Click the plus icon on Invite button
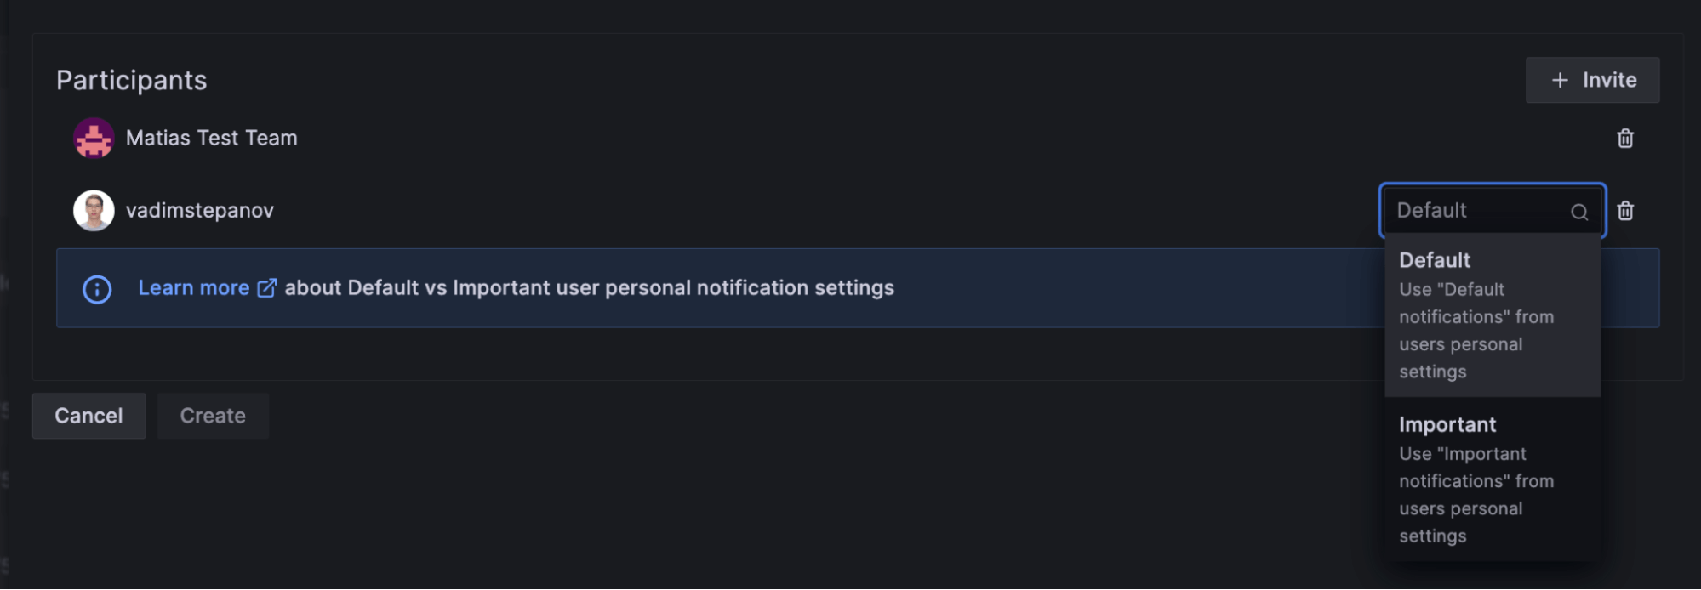This screenshot has height=590, width=1701. point(1559,80)
